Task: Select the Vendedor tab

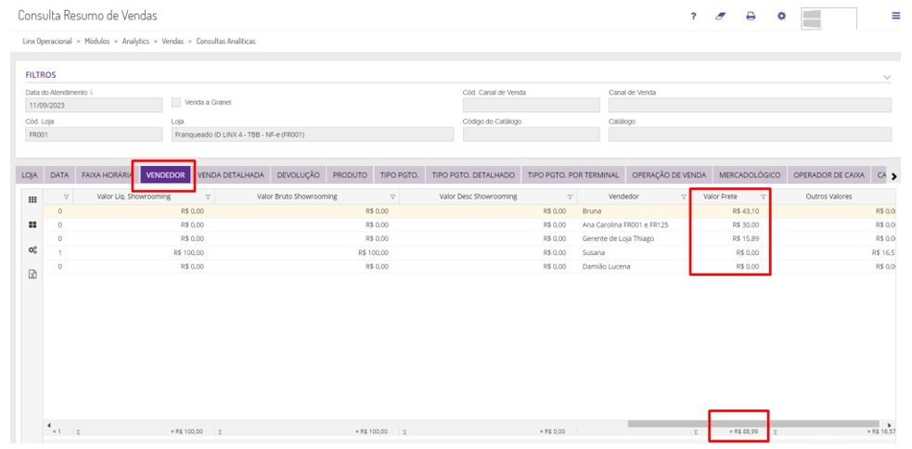Action: click(x=166, y=175)
